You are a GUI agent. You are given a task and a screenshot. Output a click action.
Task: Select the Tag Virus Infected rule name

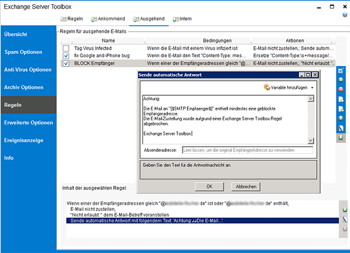click(93, 48)
